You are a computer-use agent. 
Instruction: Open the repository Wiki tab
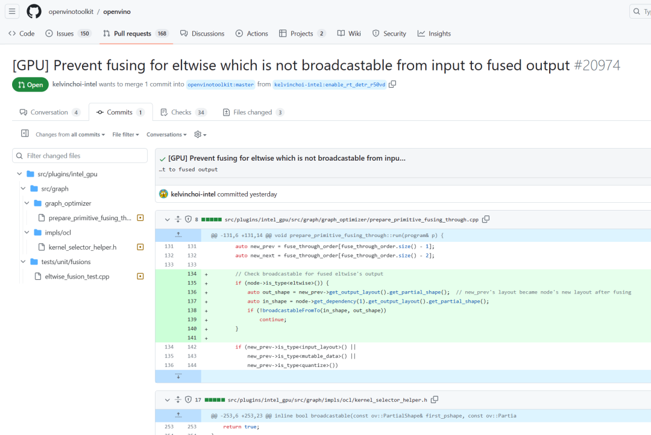(x=349, y=34)
